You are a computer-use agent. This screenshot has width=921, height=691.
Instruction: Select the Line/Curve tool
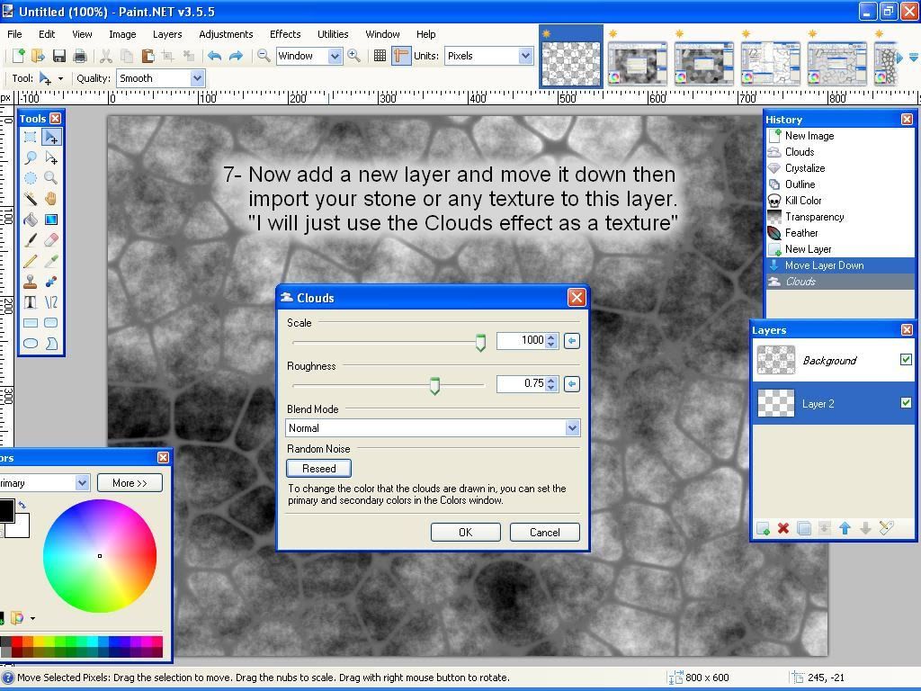[x=51, y=302]
